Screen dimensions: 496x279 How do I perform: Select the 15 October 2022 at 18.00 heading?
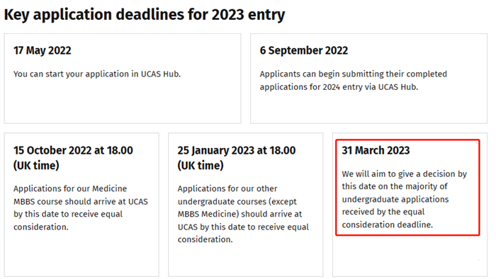pos(73,158)
